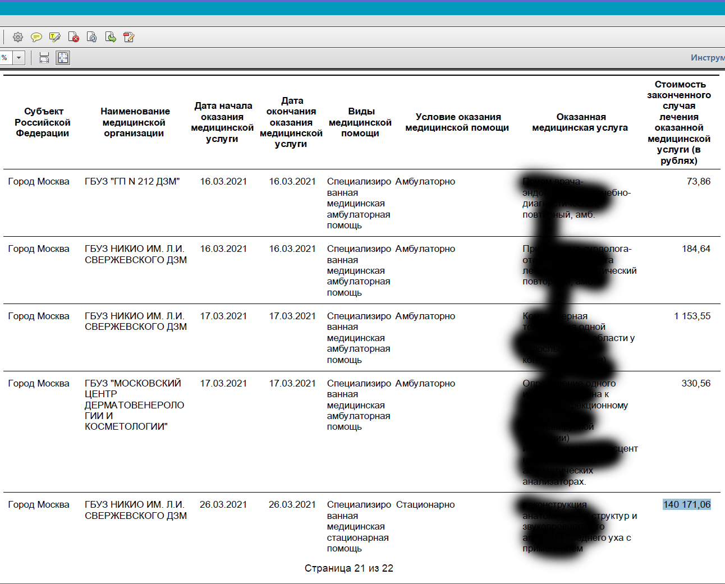Click the стационарная помощь type cell in last row

click(x=359, y=527)
